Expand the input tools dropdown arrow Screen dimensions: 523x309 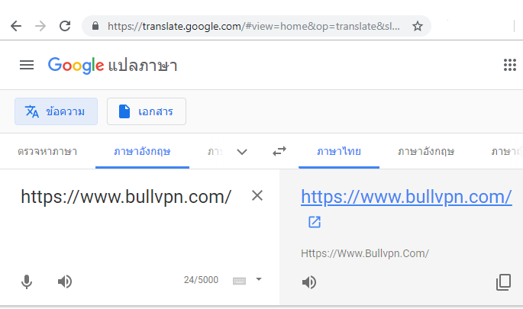[259, 279]
